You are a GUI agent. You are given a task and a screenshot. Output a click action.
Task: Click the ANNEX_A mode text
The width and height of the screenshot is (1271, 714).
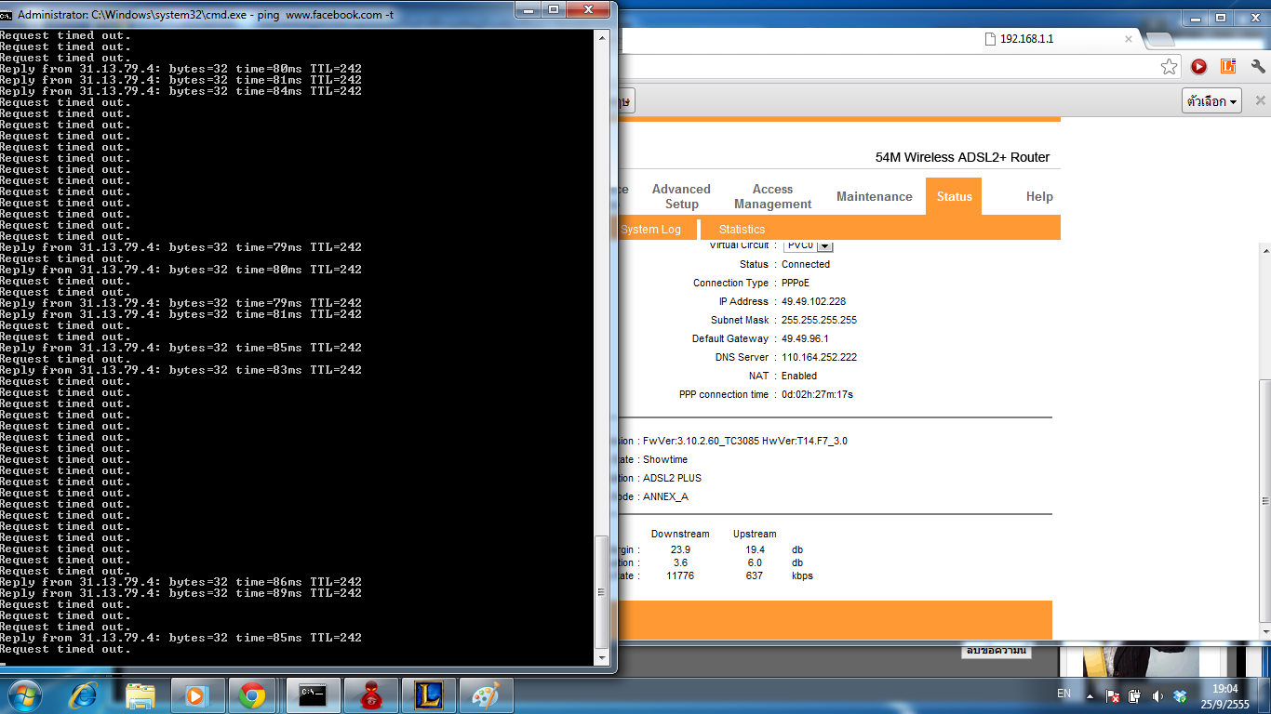pyautogui.click(x=665, y=496)
